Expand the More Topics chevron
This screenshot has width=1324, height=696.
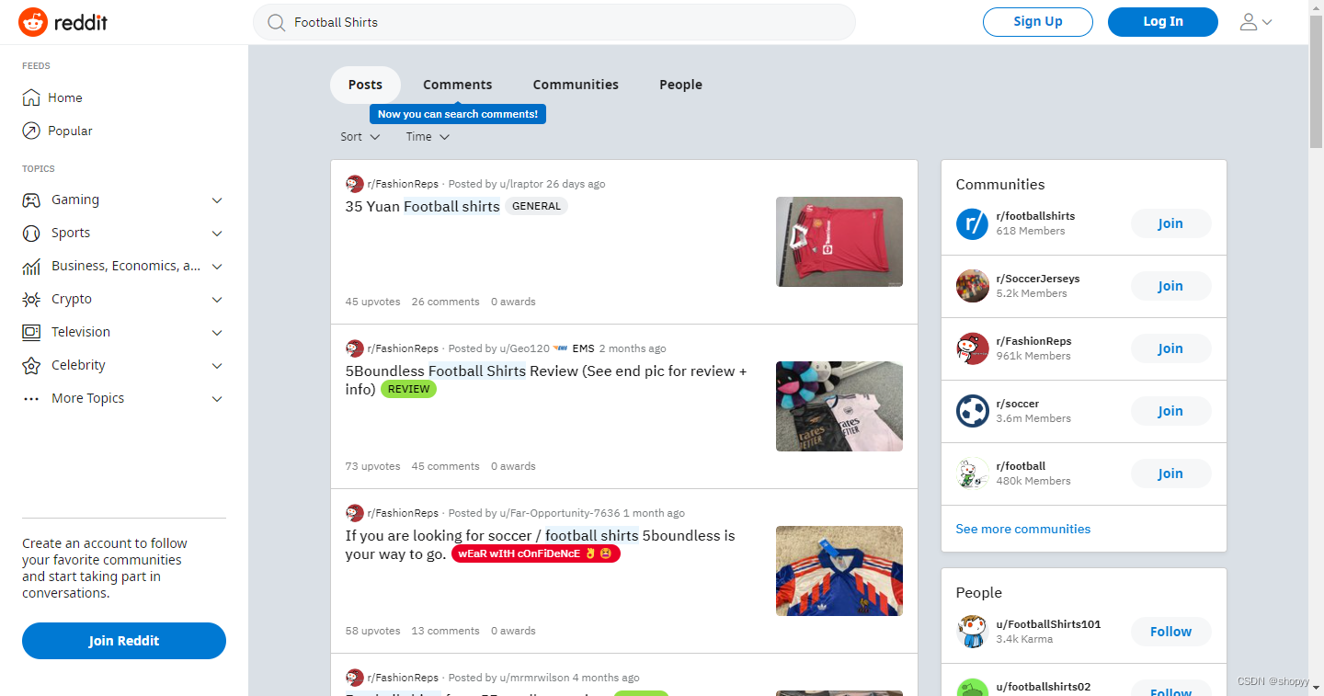(217, 399)
